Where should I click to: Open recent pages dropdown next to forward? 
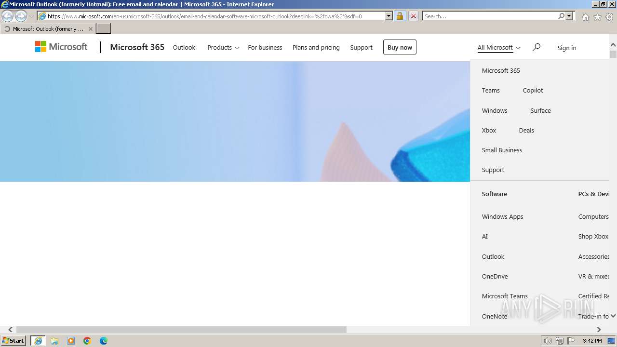(x=31, y=16)
